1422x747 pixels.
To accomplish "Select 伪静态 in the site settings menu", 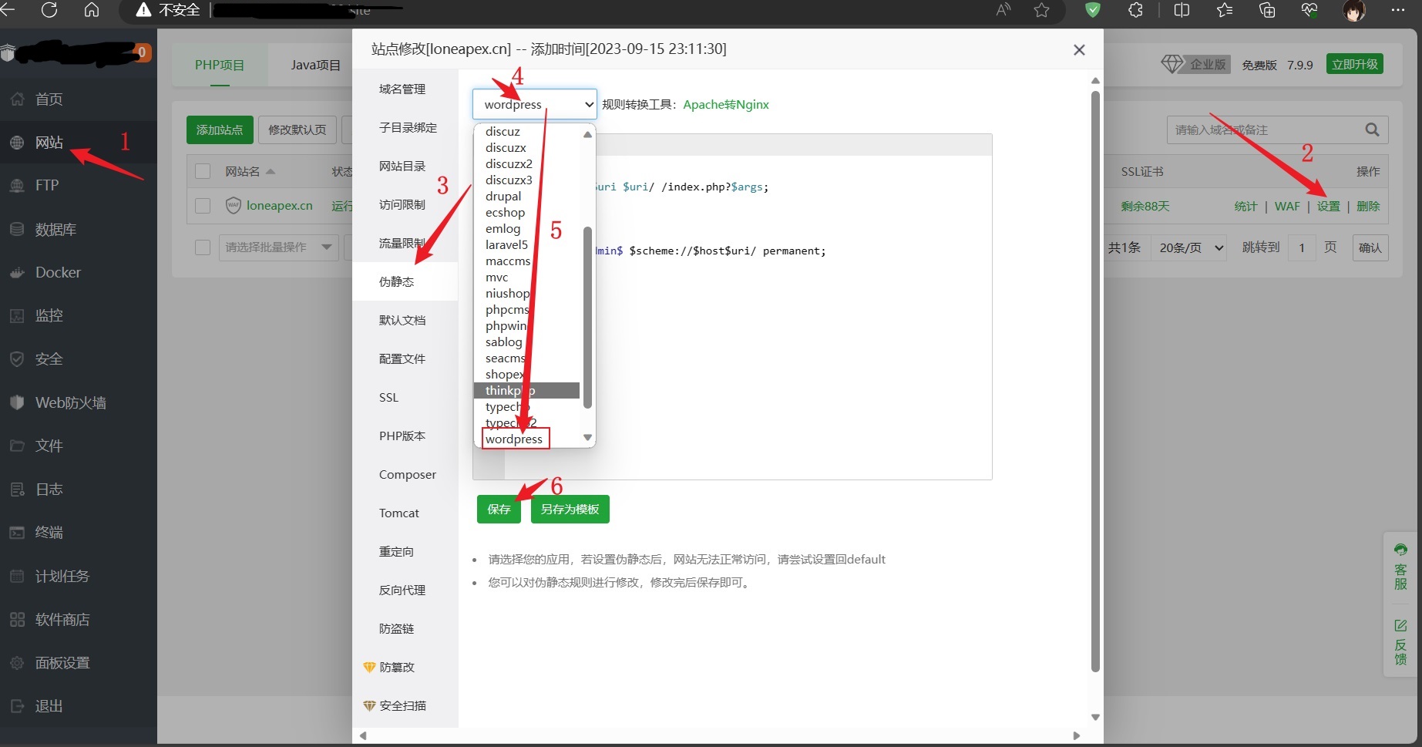I will pyautogui.click(x=396, y=281).
